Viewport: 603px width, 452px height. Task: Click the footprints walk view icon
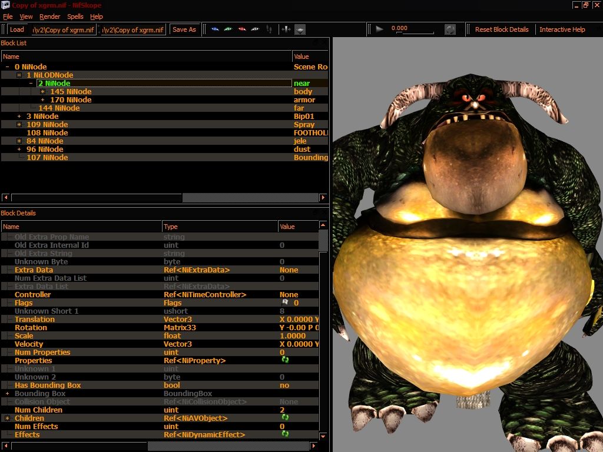(269, 29)
